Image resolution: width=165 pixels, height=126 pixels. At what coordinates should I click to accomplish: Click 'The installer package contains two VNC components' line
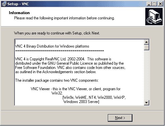(57, 80)
